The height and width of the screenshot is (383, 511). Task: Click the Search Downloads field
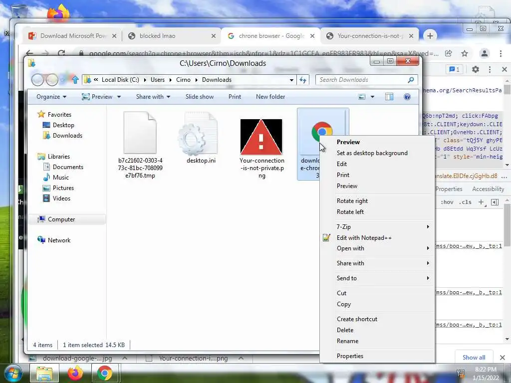(367, 80)
